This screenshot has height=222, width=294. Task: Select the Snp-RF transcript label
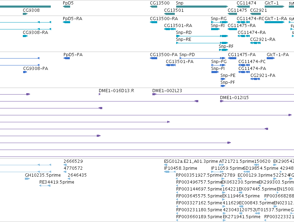click(226, 46)
